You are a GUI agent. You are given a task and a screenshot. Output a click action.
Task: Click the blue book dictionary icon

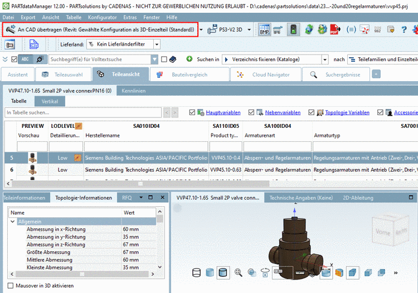click(x=173, y=59)
